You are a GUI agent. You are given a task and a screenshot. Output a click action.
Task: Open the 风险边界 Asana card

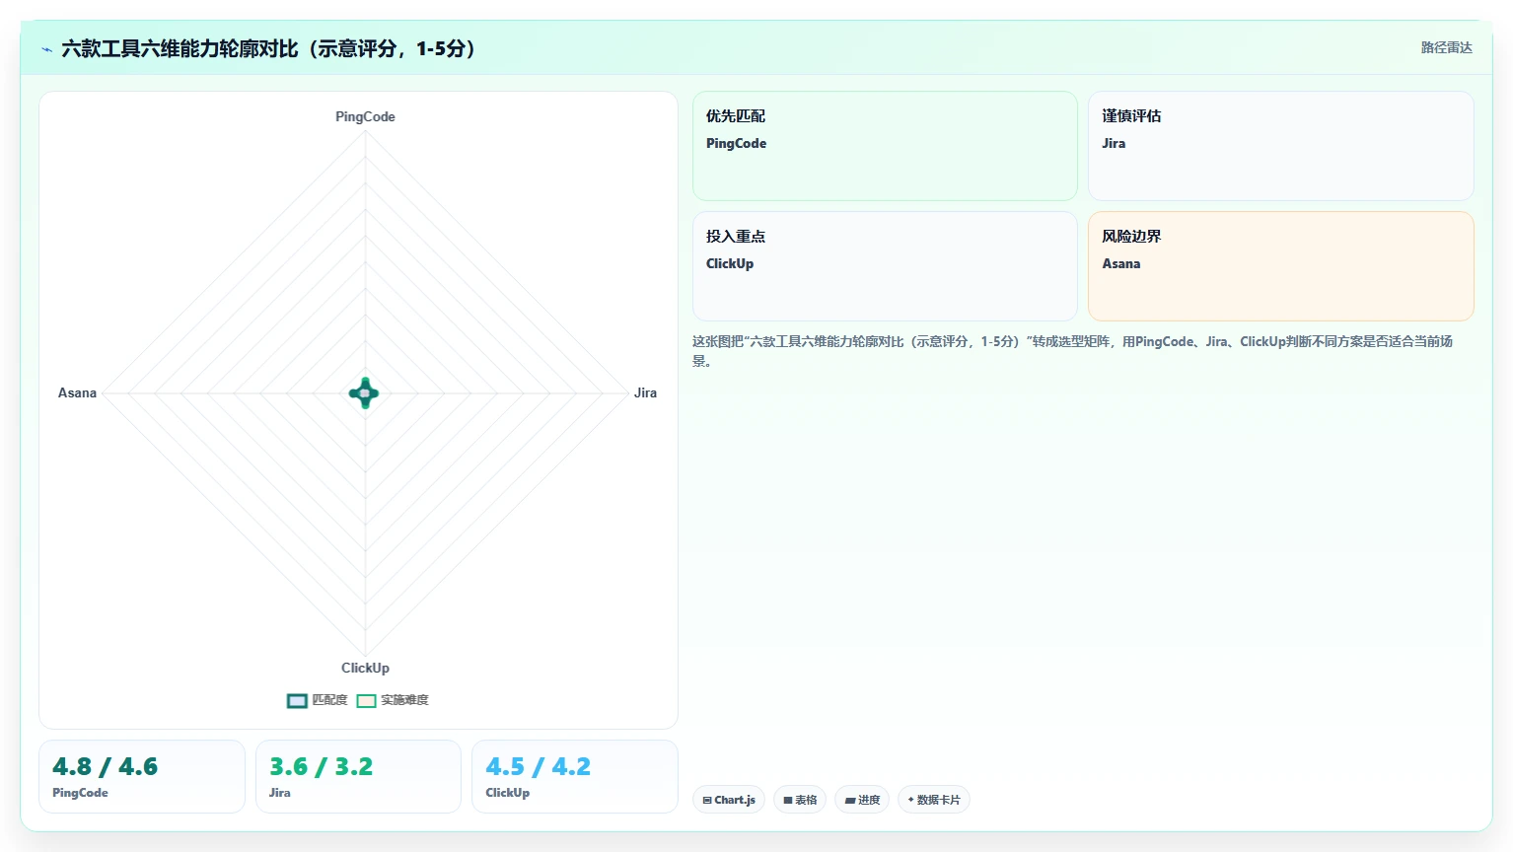(1281, 266)
